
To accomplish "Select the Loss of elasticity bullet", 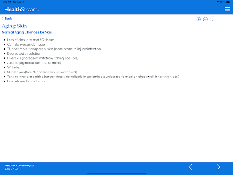I will point(30,40).
